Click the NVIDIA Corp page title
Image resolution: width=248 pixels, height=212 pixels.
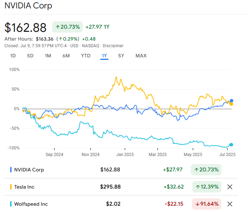(28, 6)
